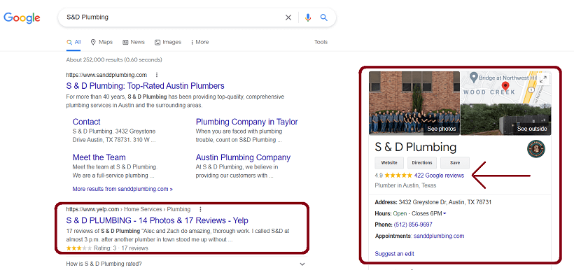Click the Website button
Viewport: 574px width, 270px height.
[x=389, y=163]
